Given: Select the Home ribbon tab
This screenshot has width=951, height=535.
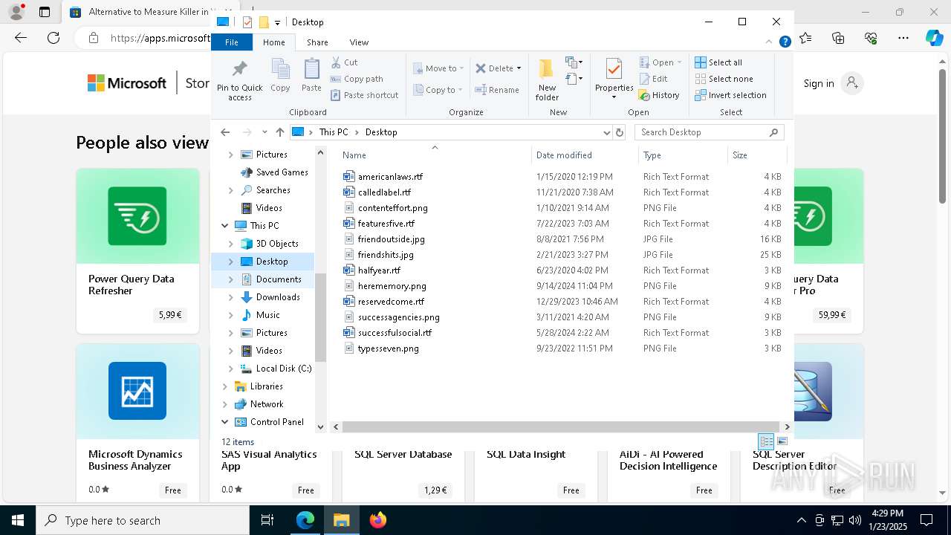Looking at the screenshot, I should click(274, 42).
